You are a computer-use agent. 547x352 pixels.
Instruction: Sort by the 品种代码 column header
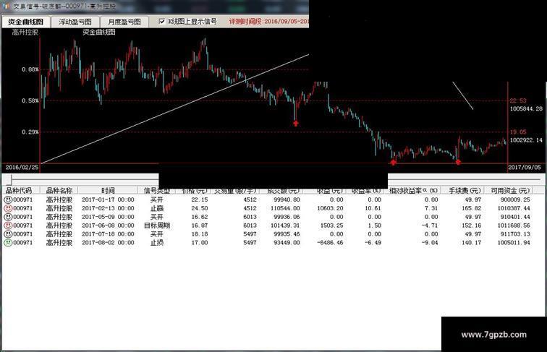click(x=20, y=190)
